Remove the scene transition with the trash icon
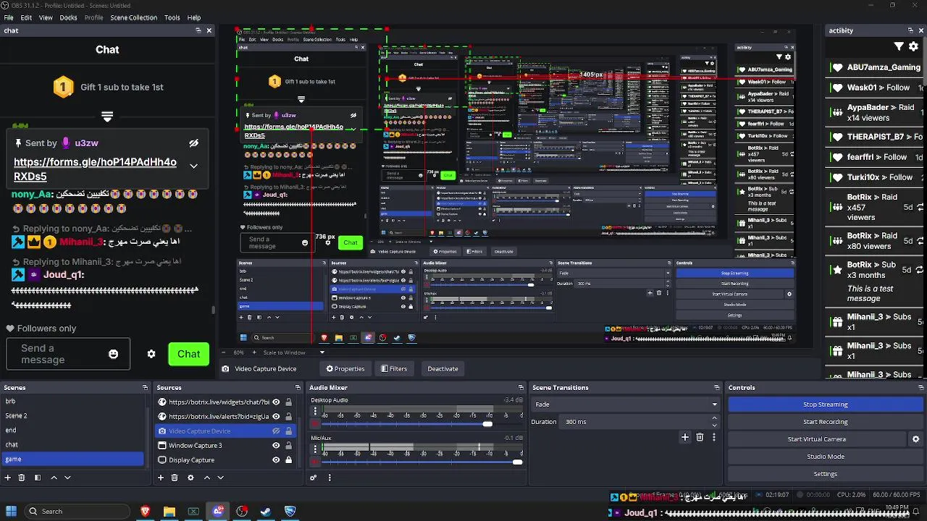Viewport: 927px width, 521px height. (700, 437)
